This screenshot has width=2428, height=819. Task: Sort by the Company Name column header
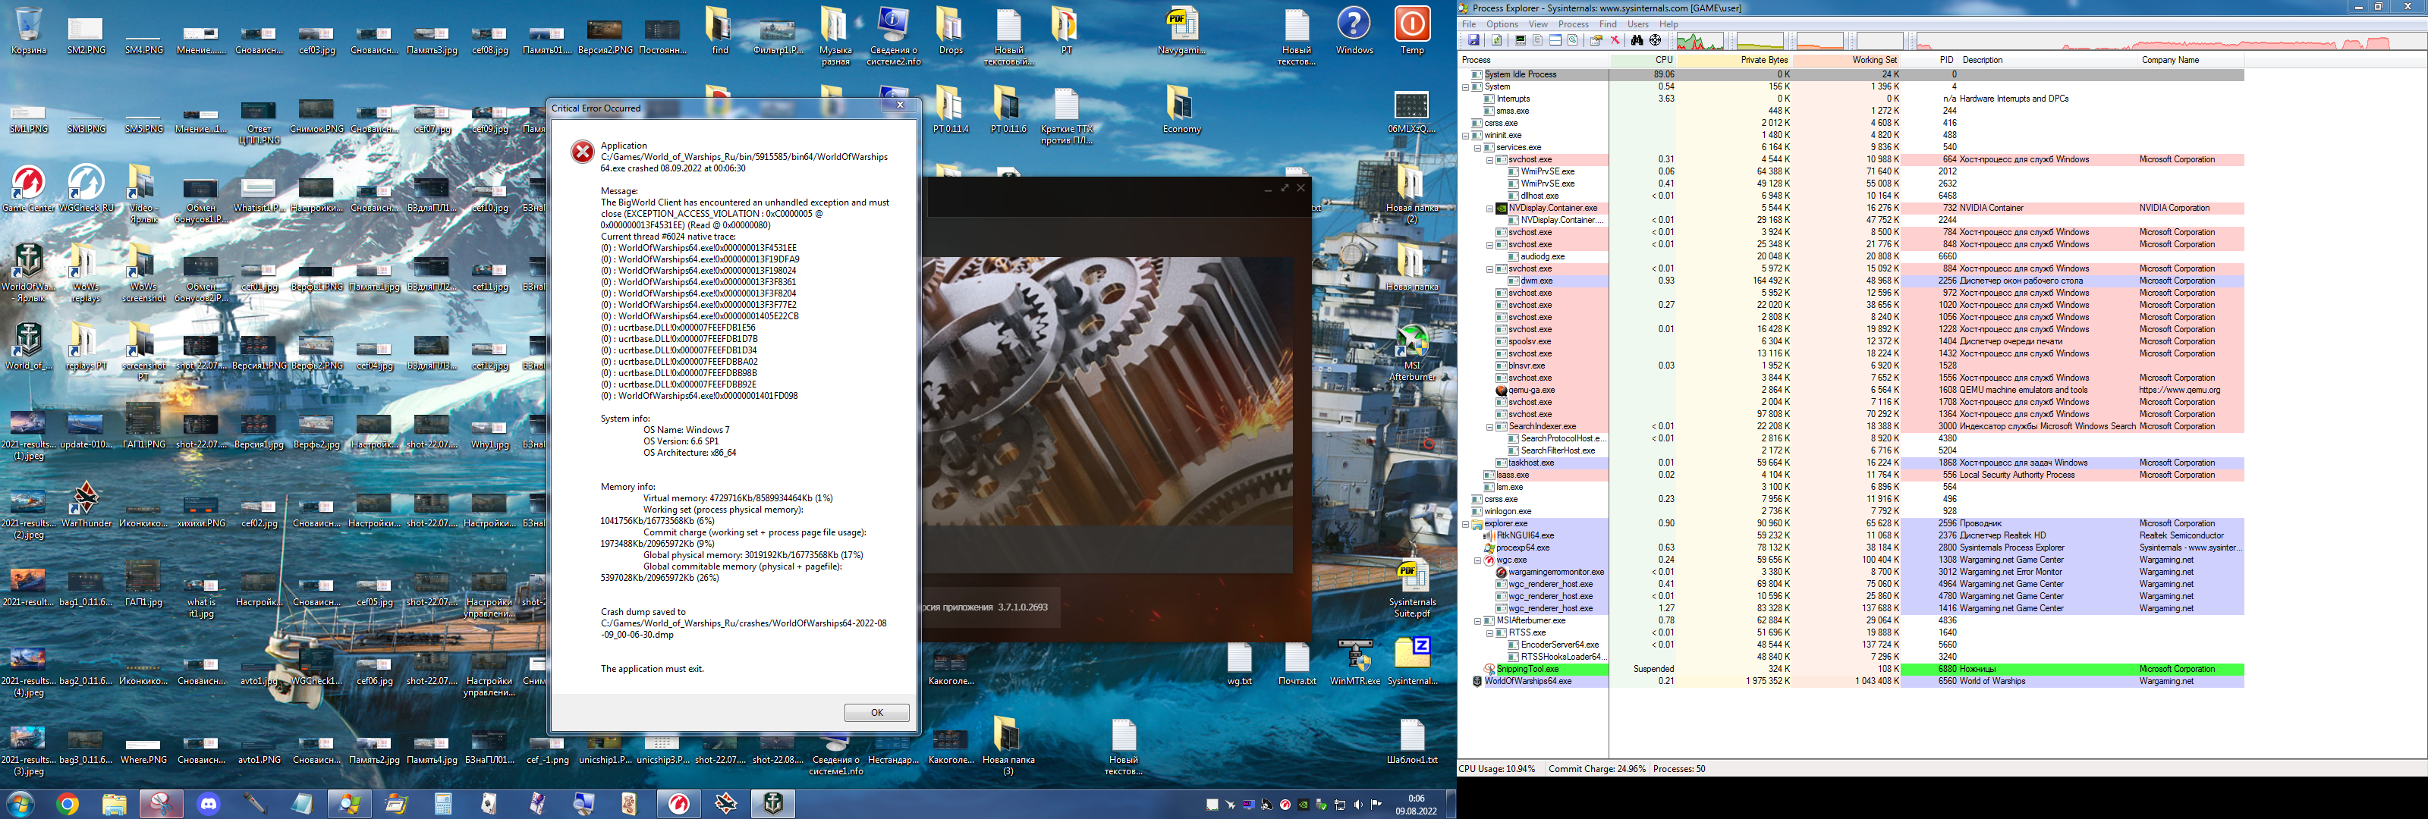tap(2191, 61)
